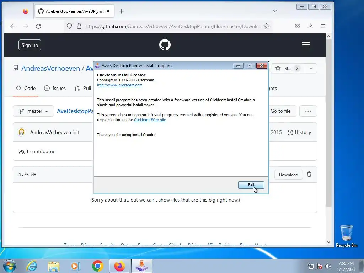Go to GitHub home via Octocat logo
The image size is (364, 273).
coord(165,45)
